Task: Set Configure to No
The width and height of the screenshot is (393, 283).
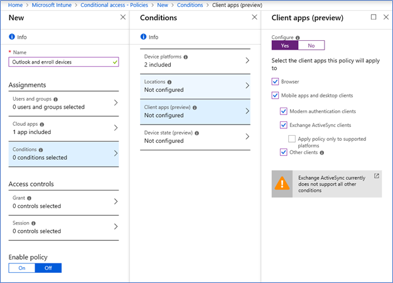Action: click(x=311, y=45)
